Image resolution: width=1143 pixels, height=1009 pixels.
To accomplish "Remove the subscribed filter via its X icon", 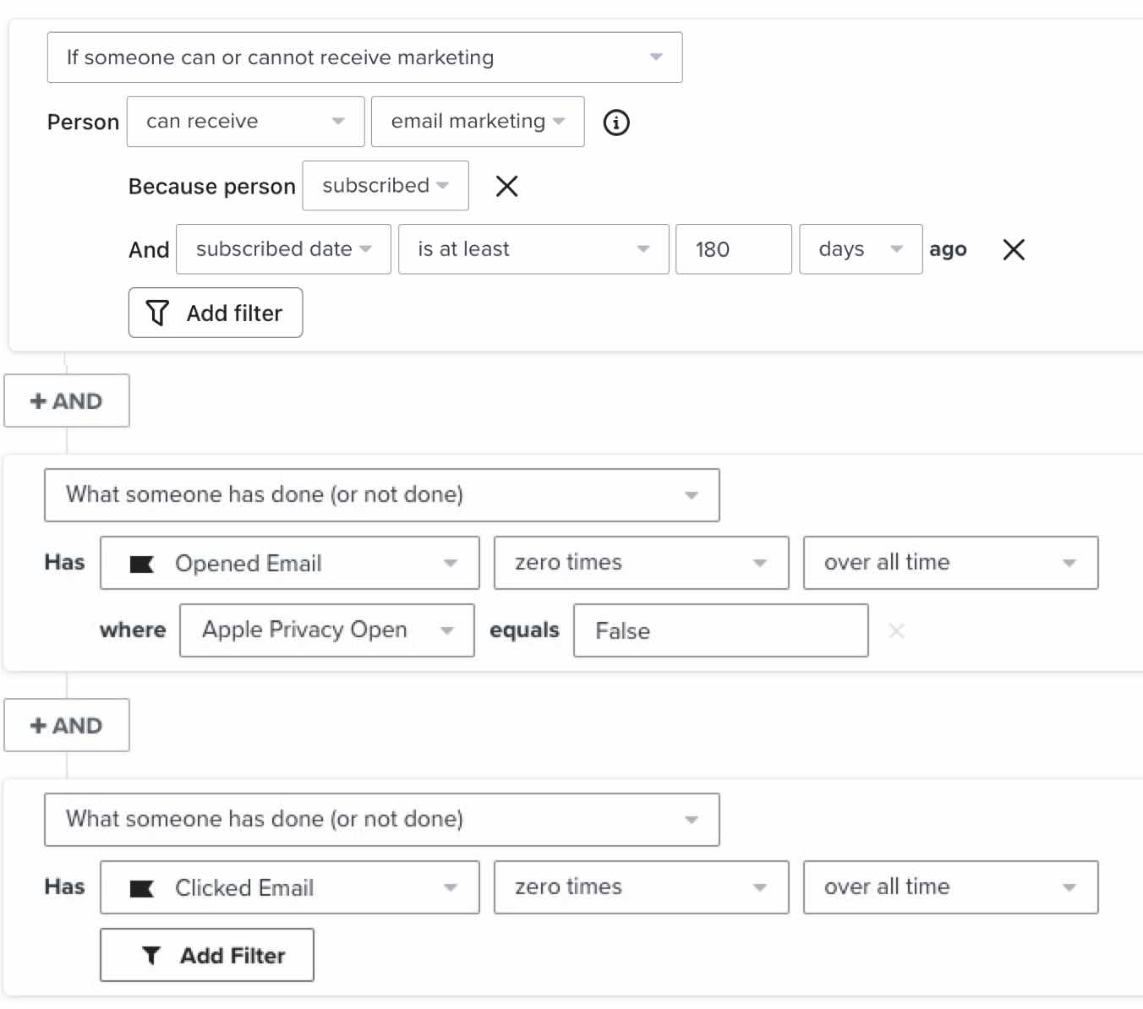I will point(506,186).
